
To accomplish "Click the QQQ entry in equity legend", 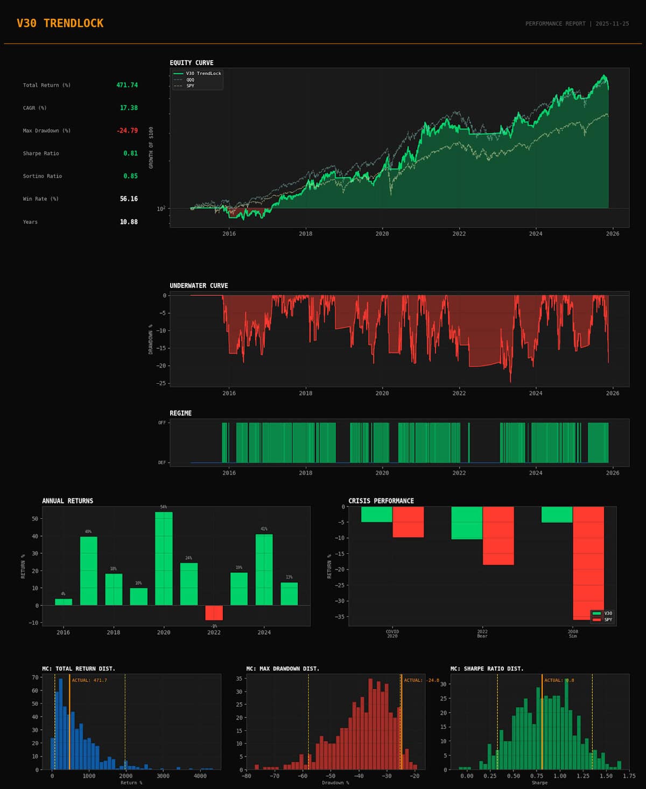I will click(190, 80).
